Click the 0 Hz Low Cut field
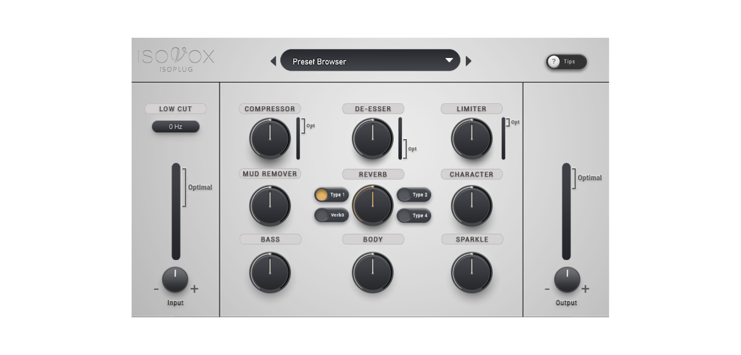This screenshot has height=355, width=741. click(x=176, y=127)
